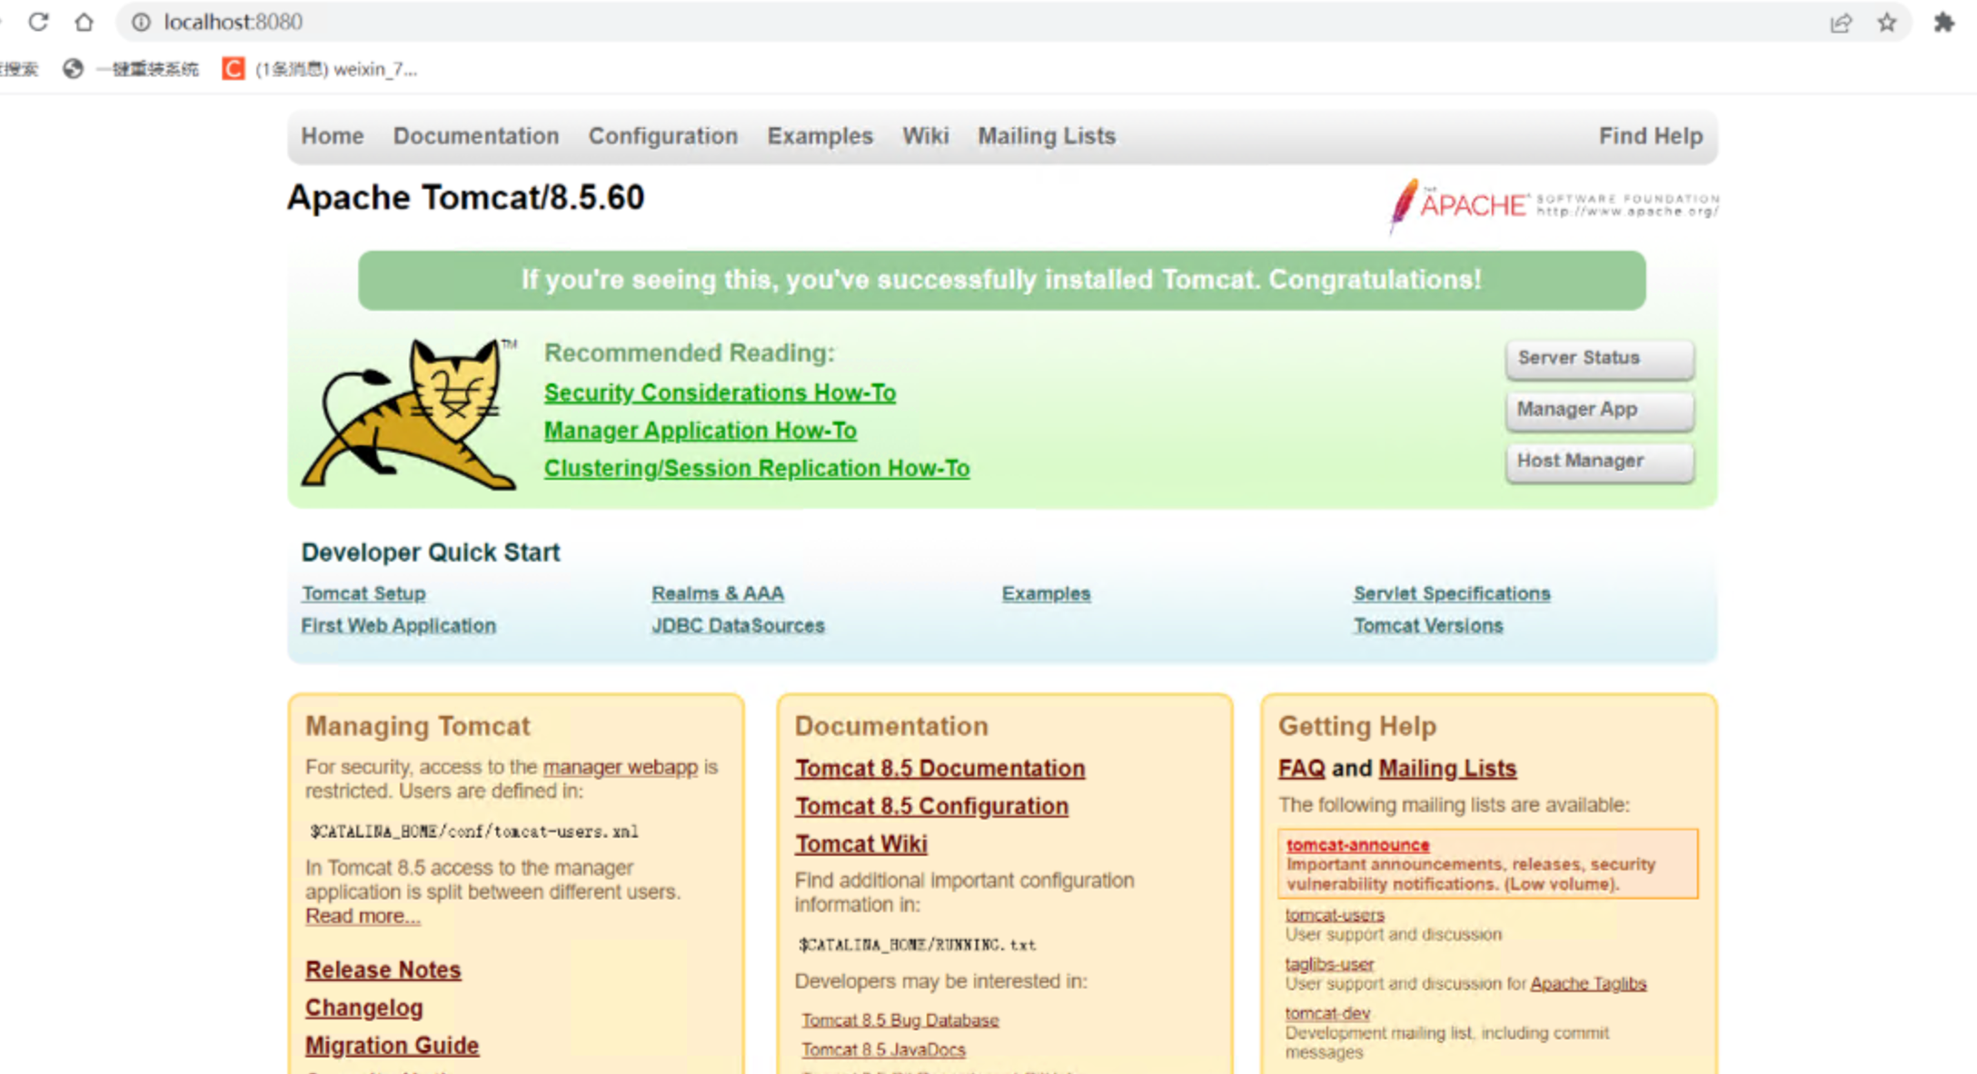Image resolution: width=1977 pixels, height=1074 pixels.
Task: Click the browser home icon
Action: [x=84, y=22]
